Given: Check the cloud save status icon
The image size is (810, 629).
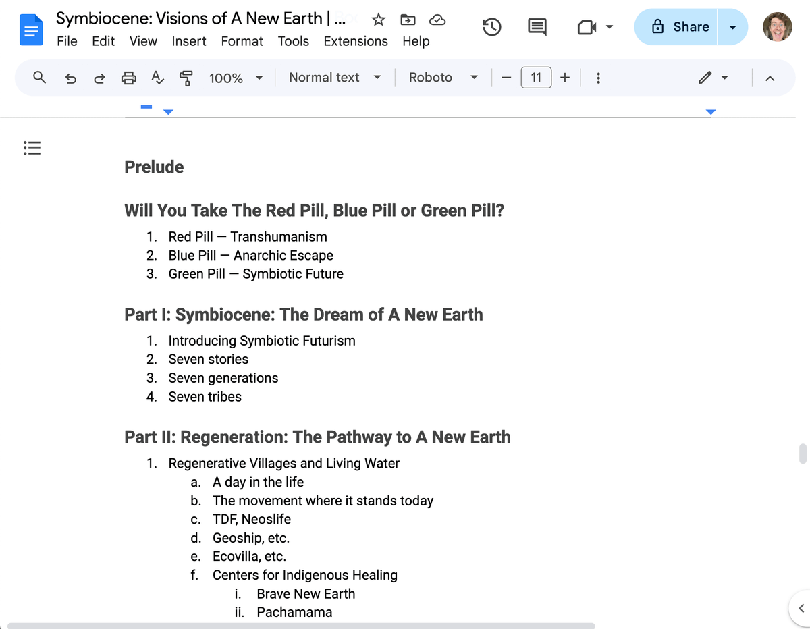Looking at the screenshot, I should coord(437,20).
